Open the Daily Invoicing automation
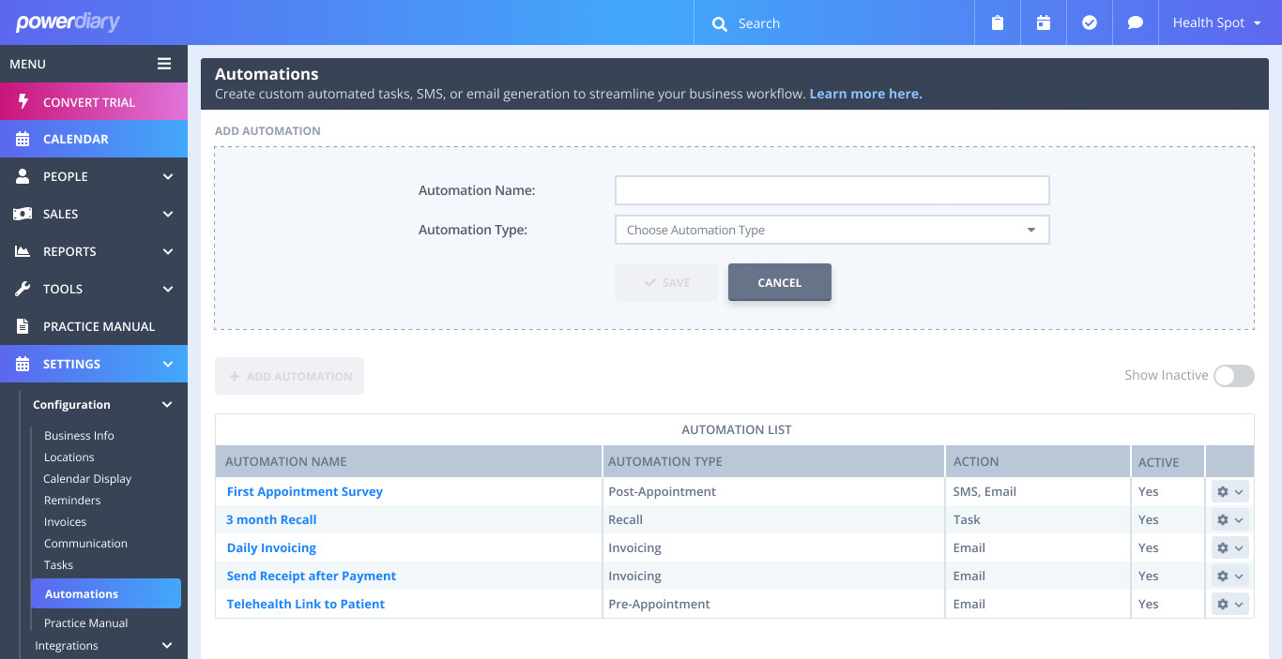1282x659 pixels. [x=271, y=547]
